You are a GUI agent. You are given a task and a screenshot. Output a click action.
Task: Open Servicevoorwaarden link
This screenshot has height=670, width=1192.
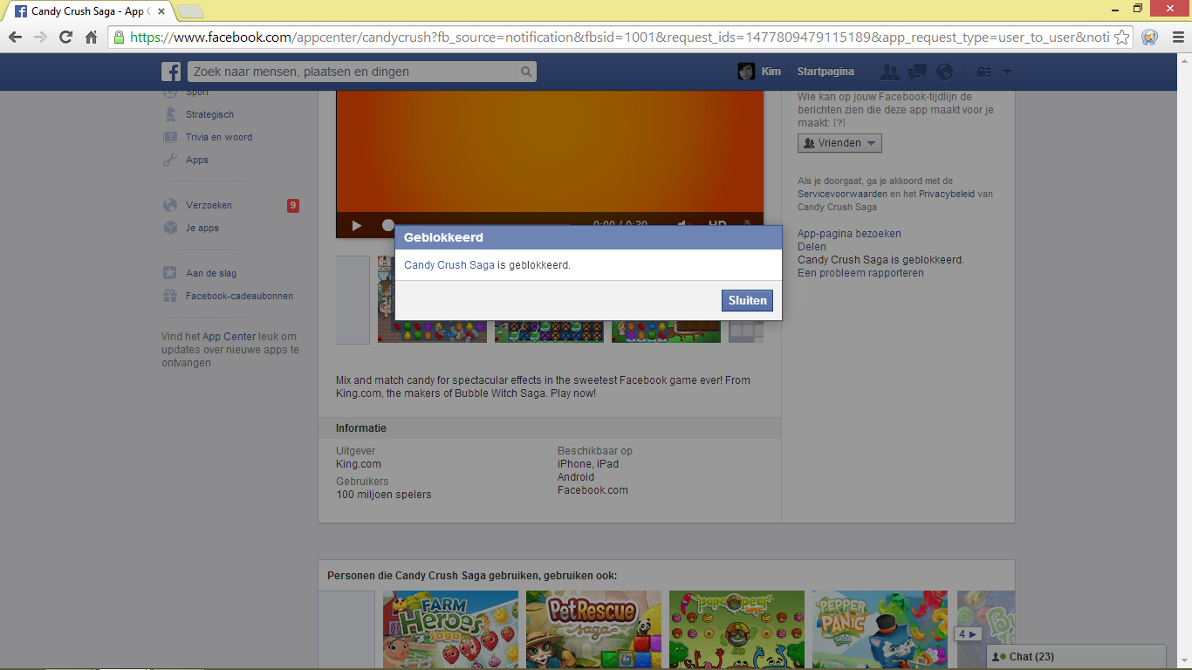[x=842, y=194]
